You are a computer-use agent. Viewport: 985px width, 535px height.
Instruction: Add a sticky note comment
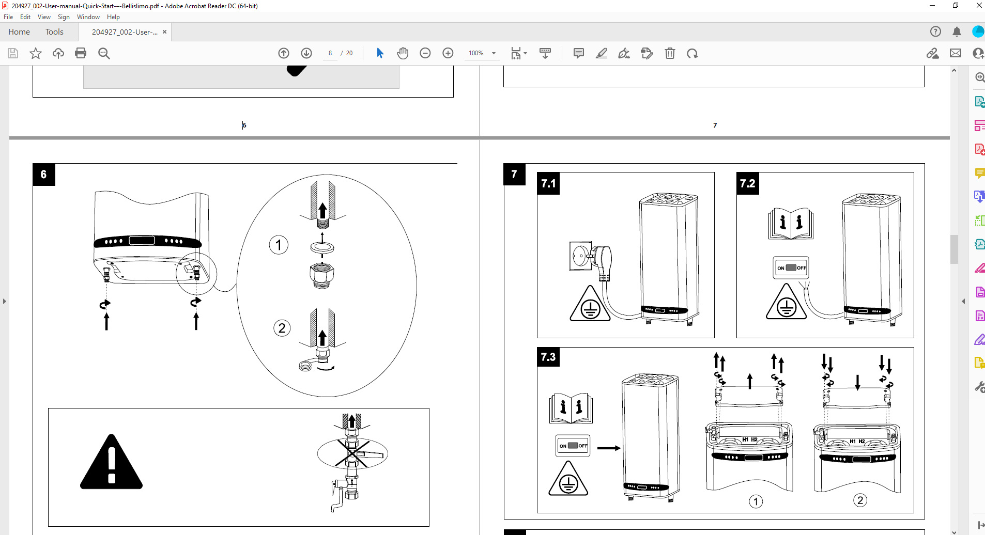tap(579, 53)
